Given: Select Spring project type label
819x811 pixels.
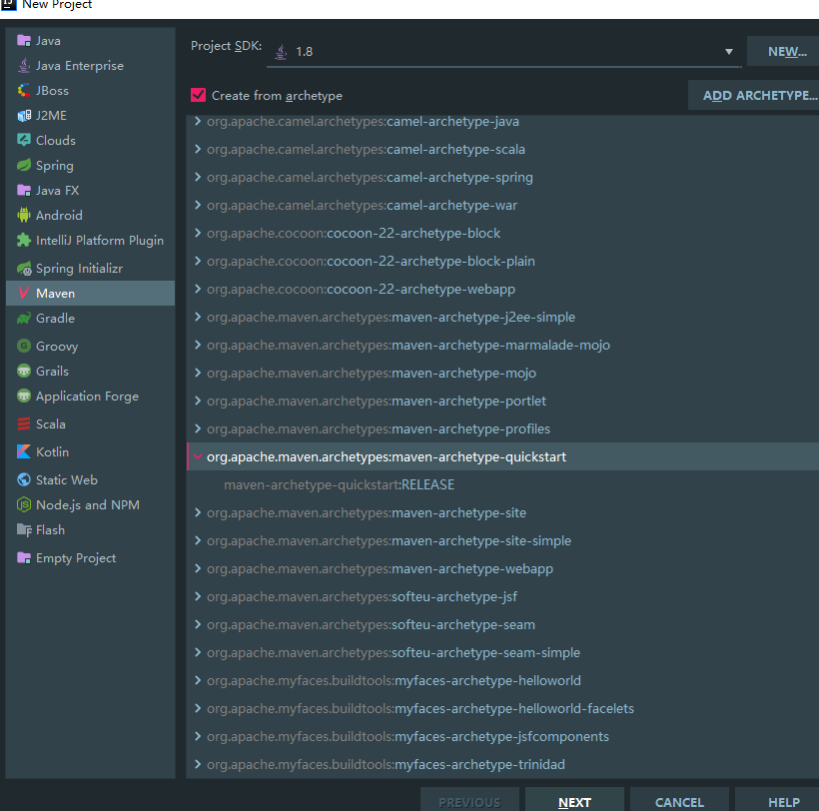Looking at the screenshot, I should click(x=54, y=166).
